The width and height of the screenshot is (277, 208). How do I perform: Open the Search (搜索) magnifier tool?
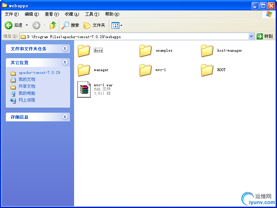[x=65, y=25]
